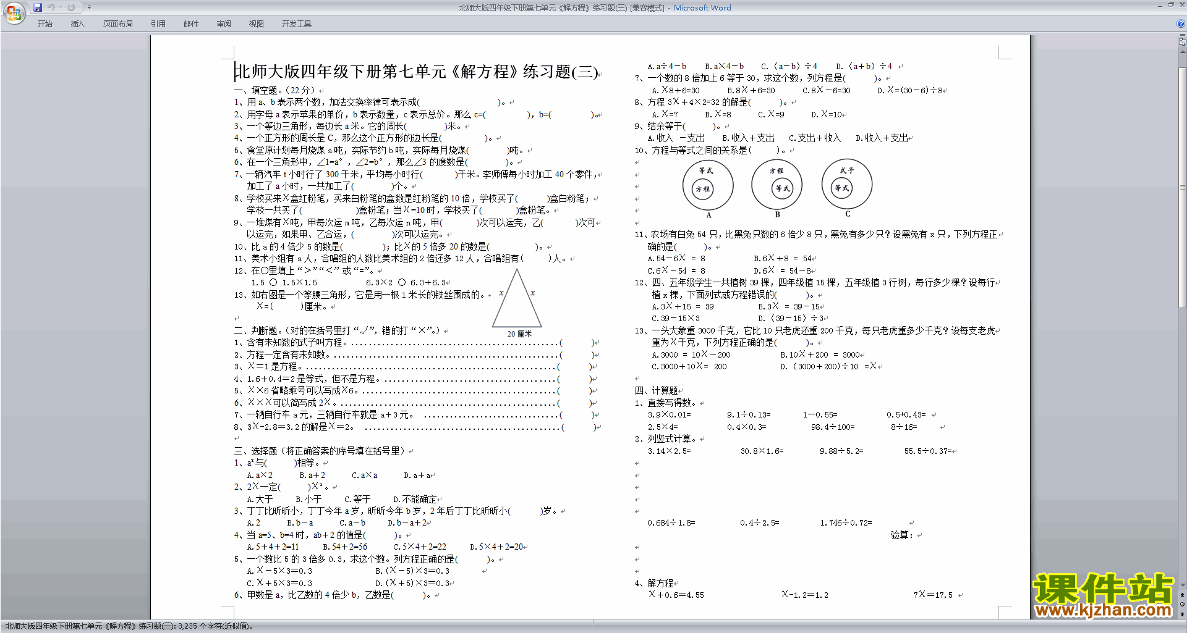Click the character count in the status bar
This screenshot has height=633, width=1187.
coord(215,626)
